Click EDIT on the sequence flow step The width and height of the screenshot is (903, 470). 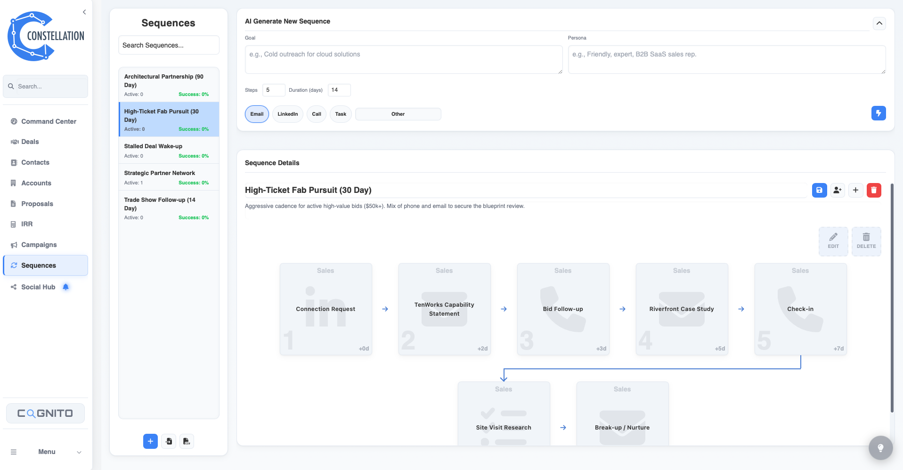click(x=833, y=241)
